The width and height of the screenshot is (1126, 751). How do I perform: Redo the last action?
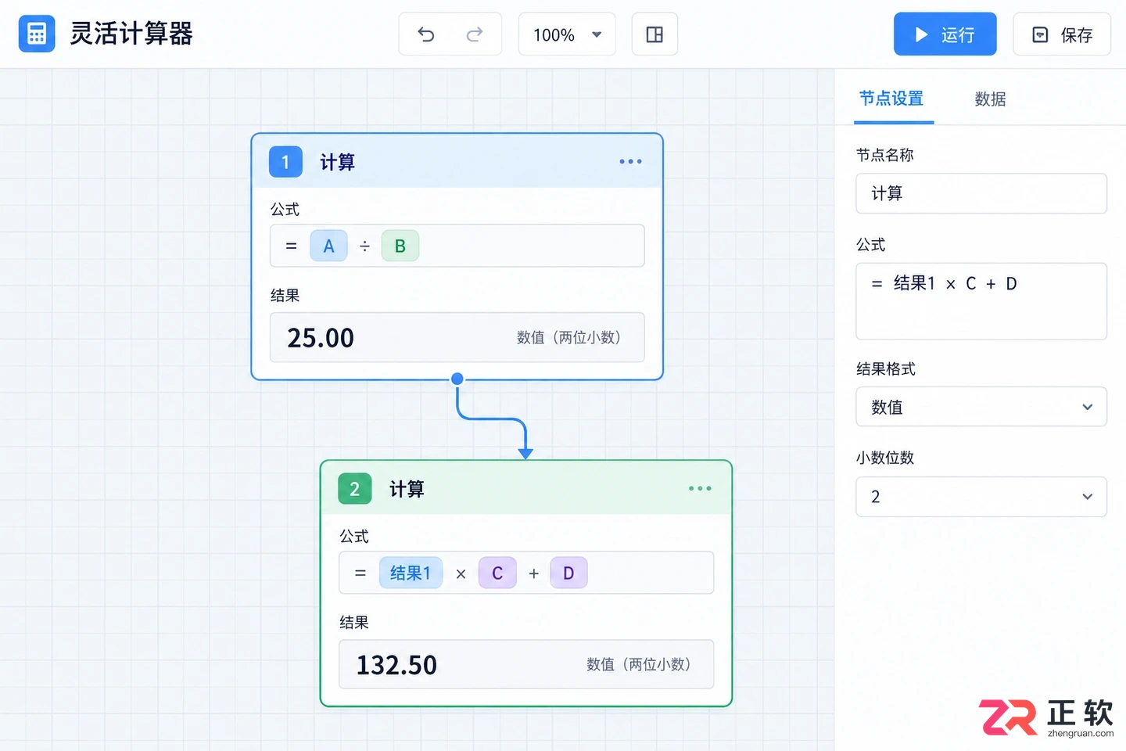[475, 34]
